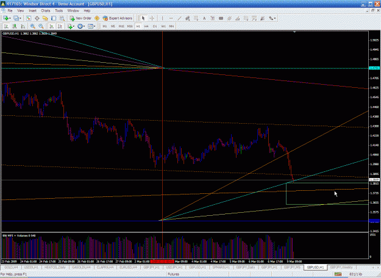Zoom out of the chart
The width and height of the screenshot is (381, 278).
[41, 26]
